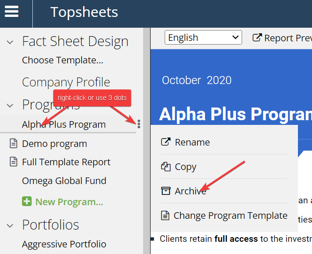Open Choose Template link

(62, 60)
